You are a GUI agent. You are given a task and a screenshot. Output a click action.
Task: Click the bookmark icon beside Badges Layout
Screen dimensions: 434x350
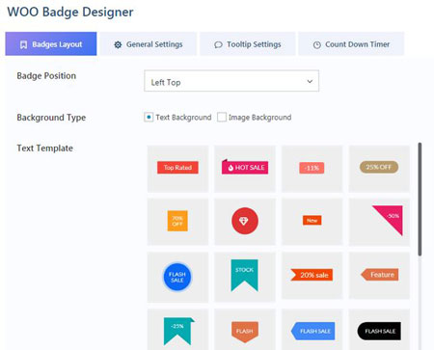(x=23, y=44)
